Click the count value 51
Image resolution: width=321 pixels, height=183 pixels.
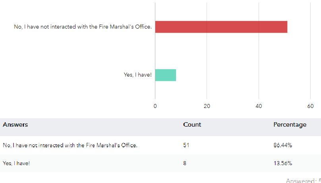click(186, 145)
